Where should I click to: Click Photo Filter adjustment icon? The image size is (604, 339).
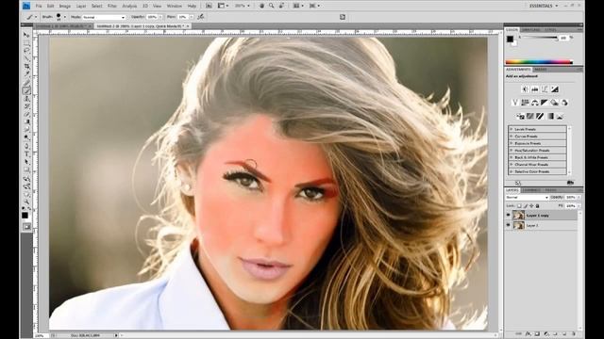click(x=554, y=103)
